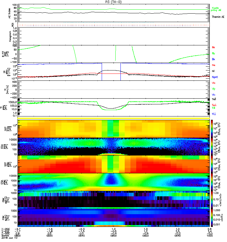Click the SST electrons Eflux color bar
The image size is (227, 242).
(212, 164)
